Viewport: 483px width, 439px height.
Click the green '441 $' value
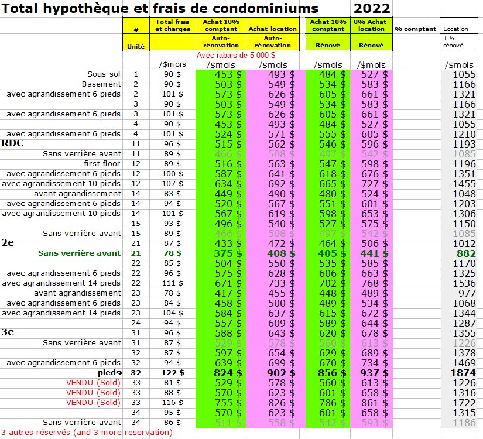tap(374, 253)
